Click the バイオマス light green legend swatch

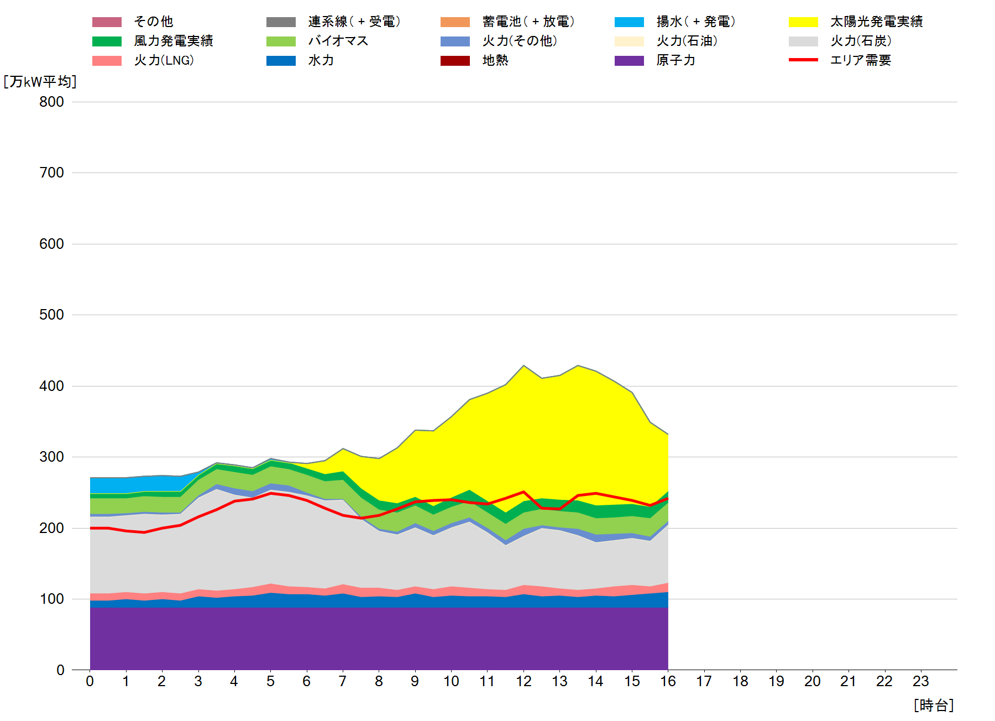tap(281, 41)
